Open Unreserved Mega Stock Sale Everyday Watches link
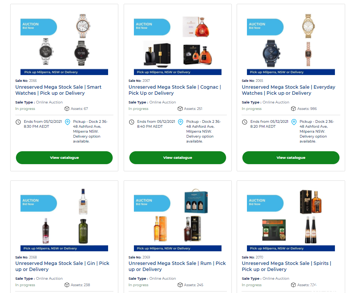The image size is (352, 293). 289,90
